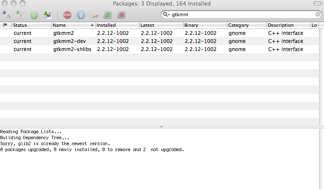
Task: Click the Update package descriptions icon
Action: click(48, 15)
